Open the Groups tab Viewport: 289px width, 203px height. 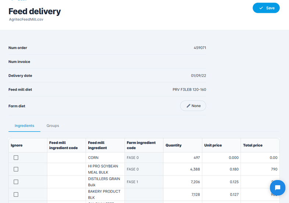[x=53, y=126]
